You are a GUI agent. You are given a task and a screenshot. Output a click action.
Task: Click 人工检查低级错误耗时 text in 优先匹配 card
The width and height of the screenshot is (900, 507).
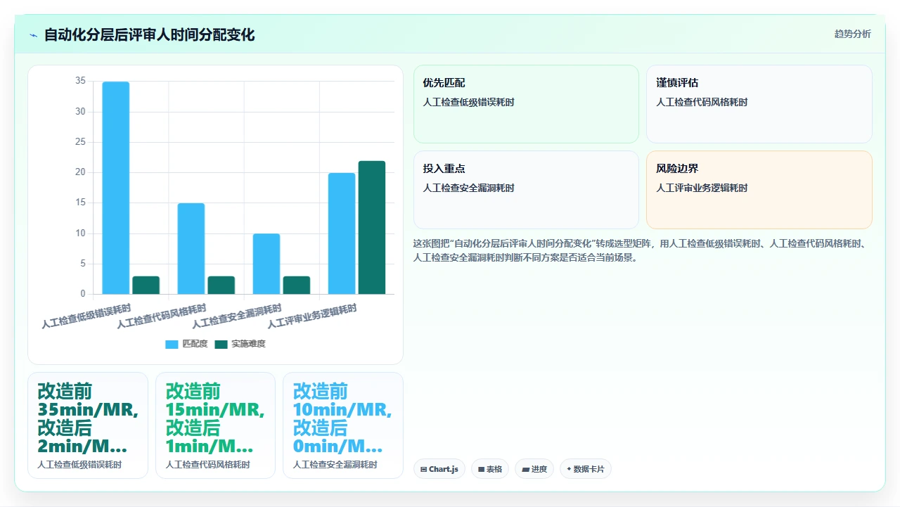pos(468,102)
